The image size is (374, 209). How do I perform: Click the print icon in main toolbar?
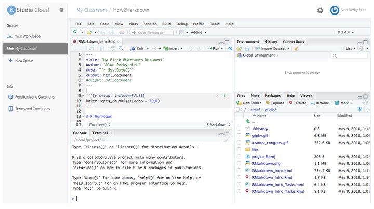coord(122,32)
